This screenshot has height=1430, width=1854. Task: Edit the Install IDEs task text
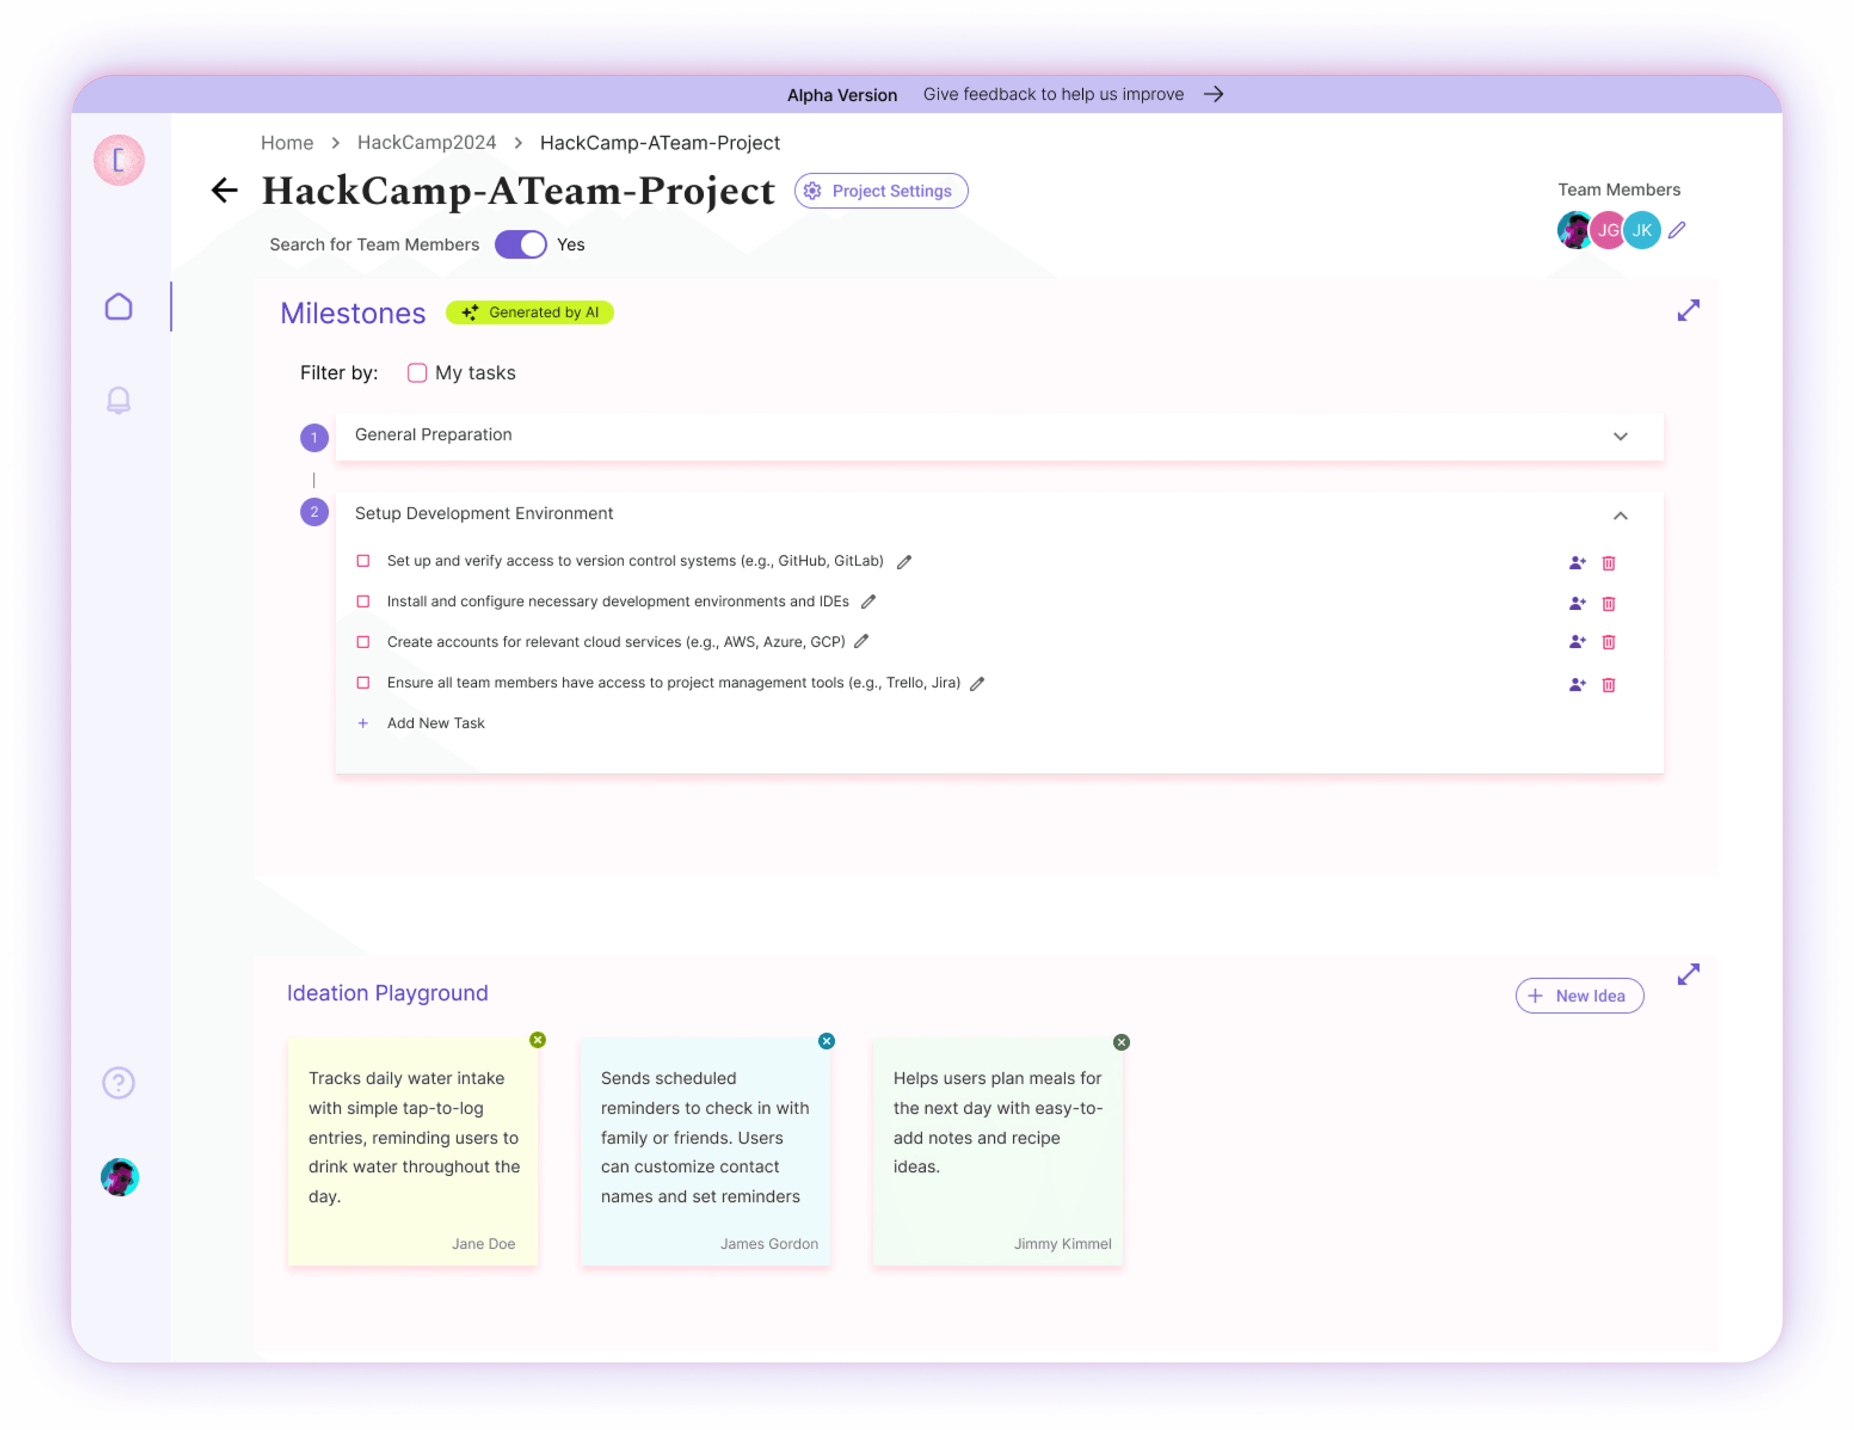868,602
